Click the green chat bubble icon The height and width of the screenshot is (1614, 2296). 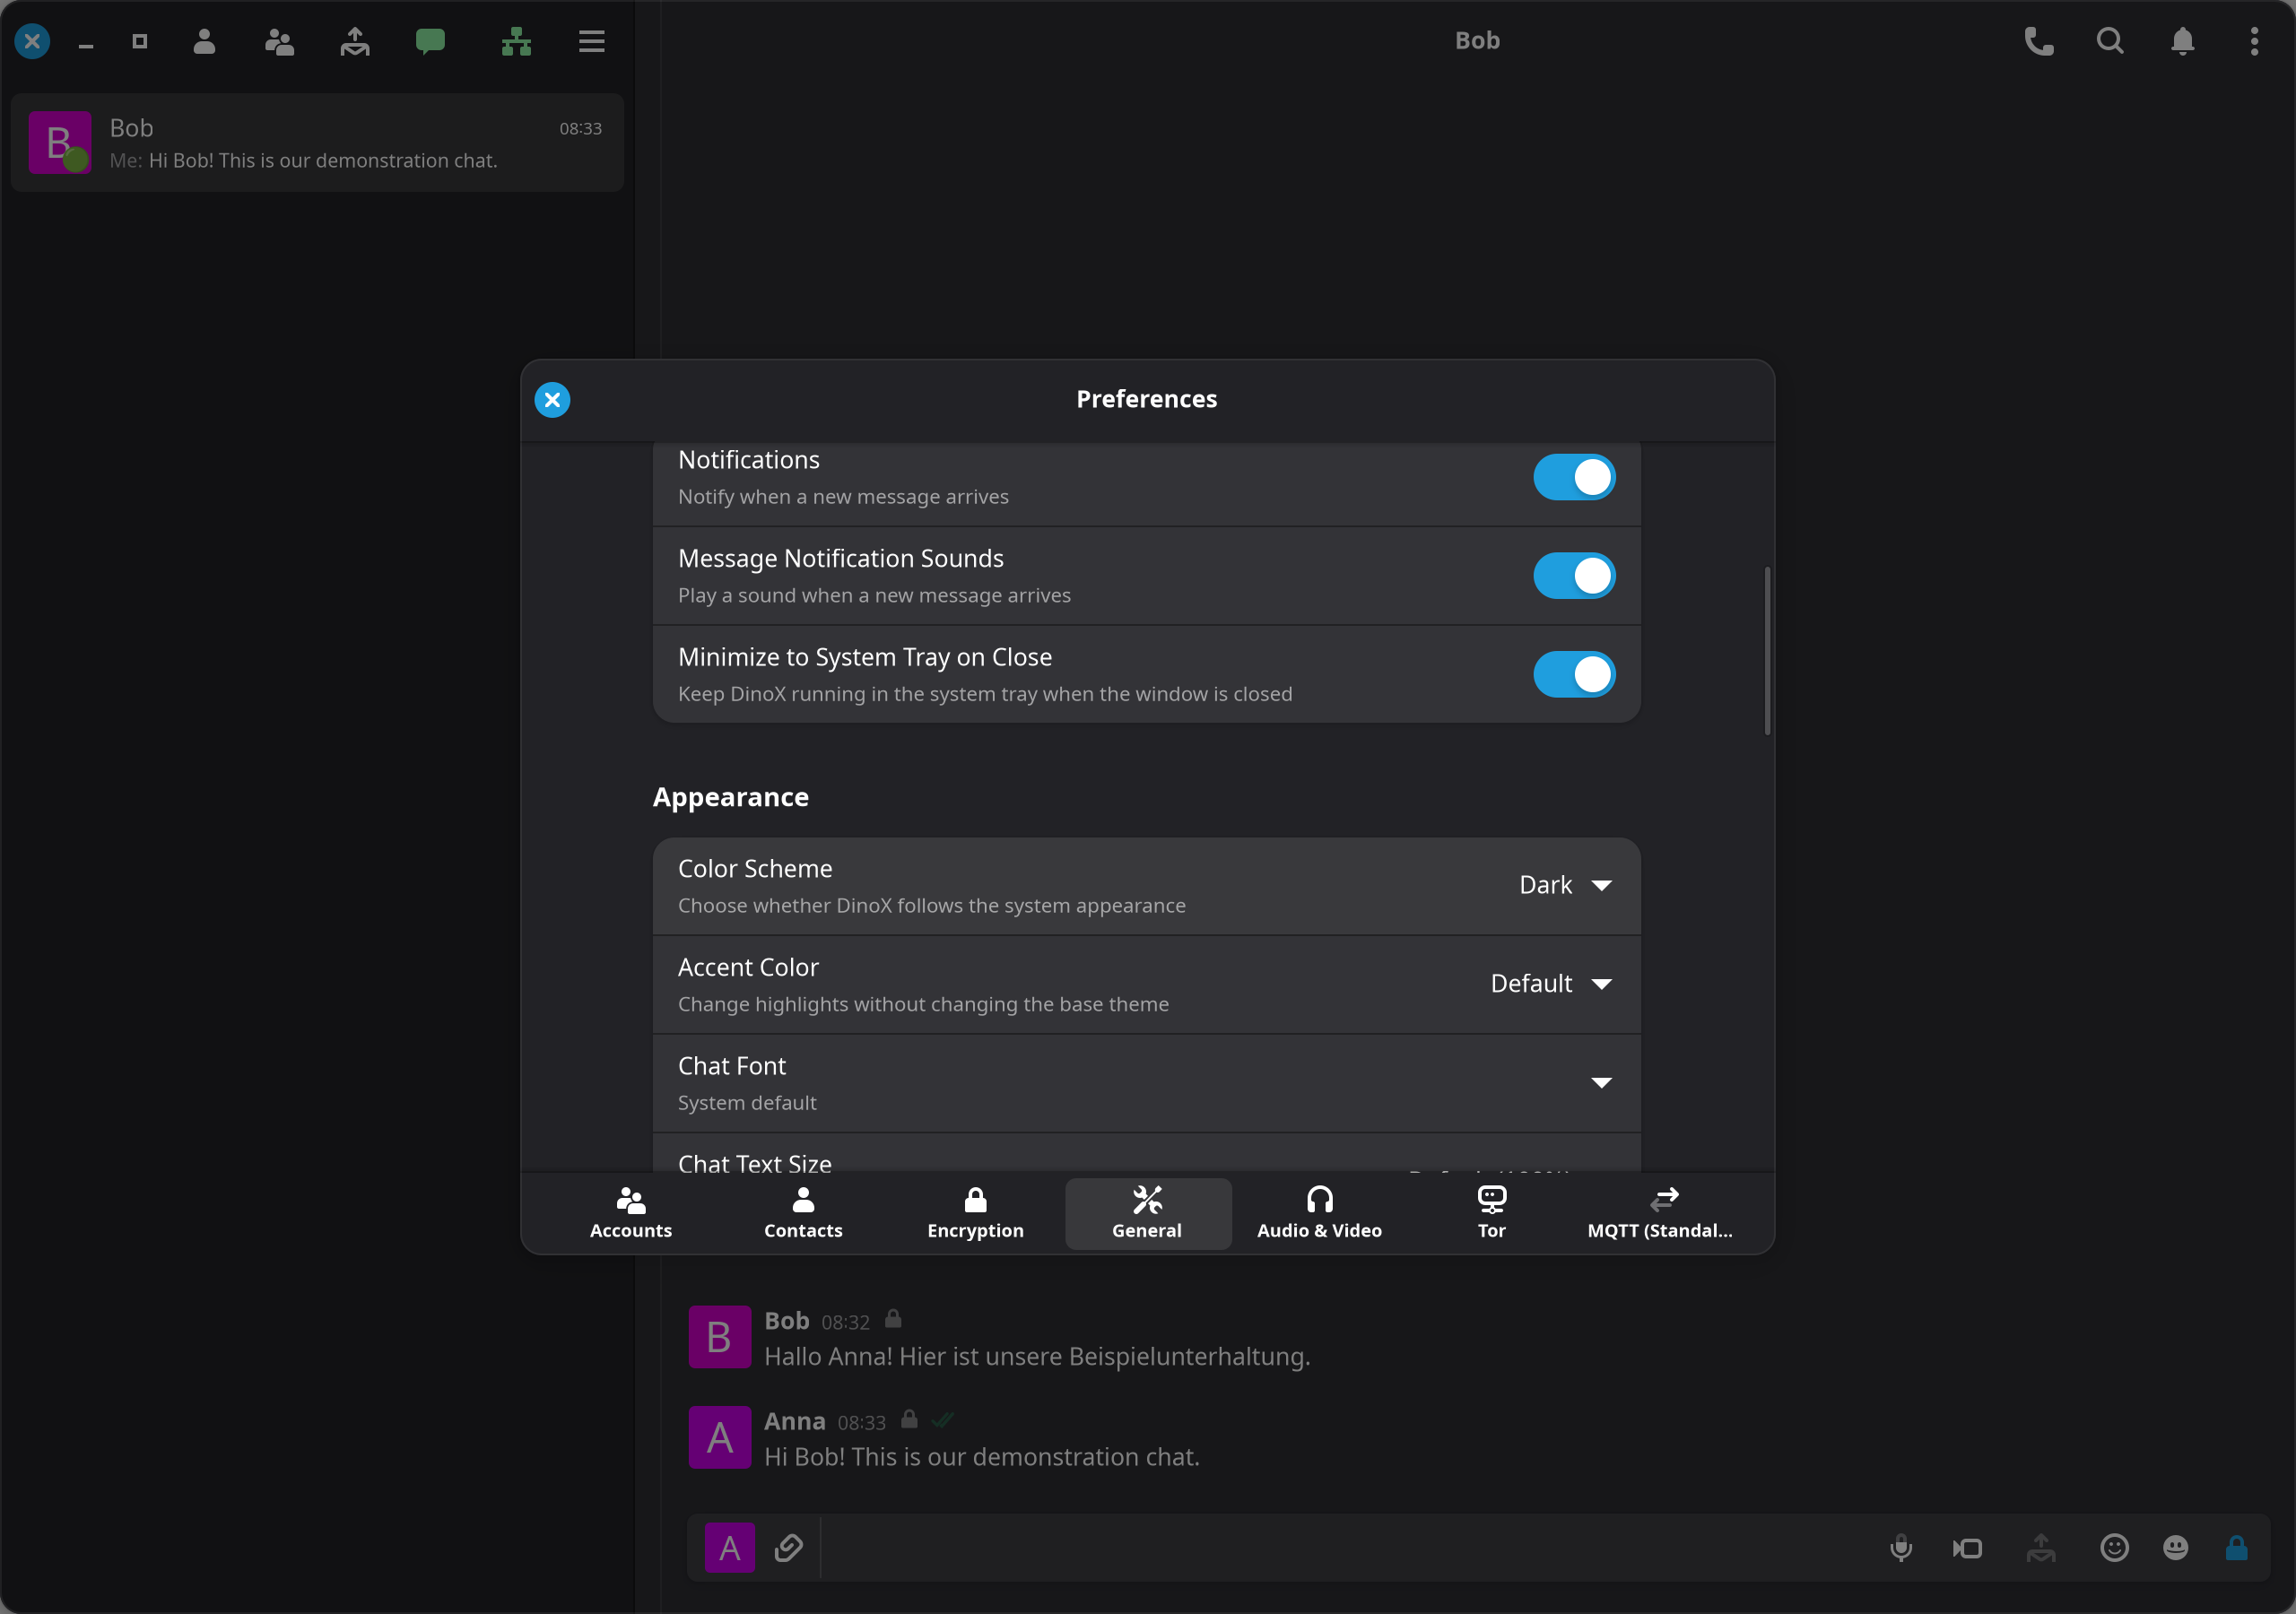click(x=430, y=41)
